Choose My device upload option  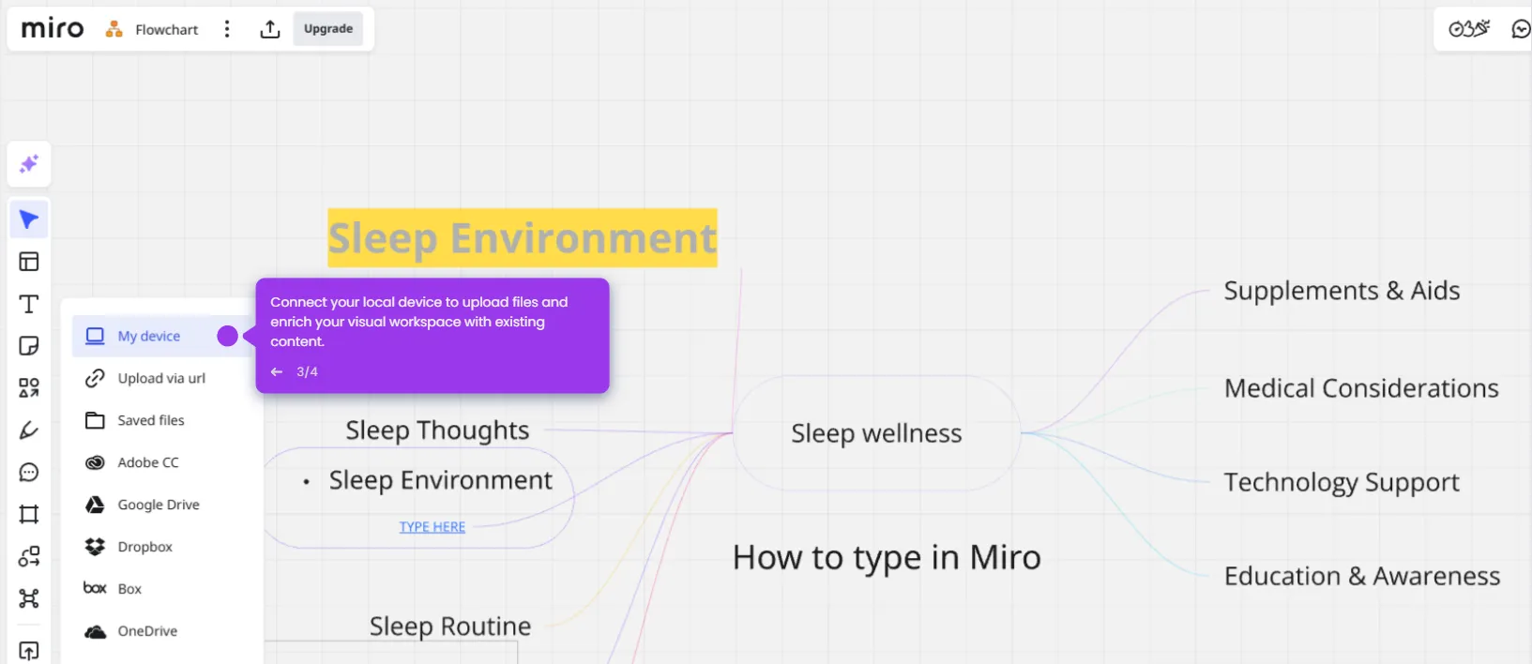161,336
